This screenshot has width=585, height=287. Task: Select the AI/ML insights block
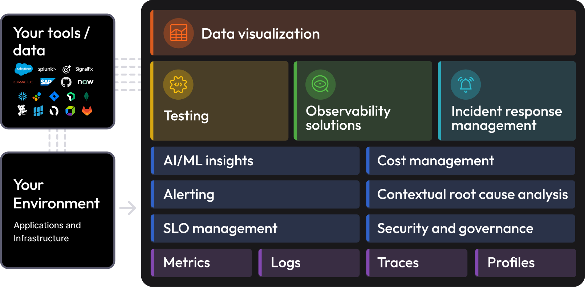tap(255, 161)
